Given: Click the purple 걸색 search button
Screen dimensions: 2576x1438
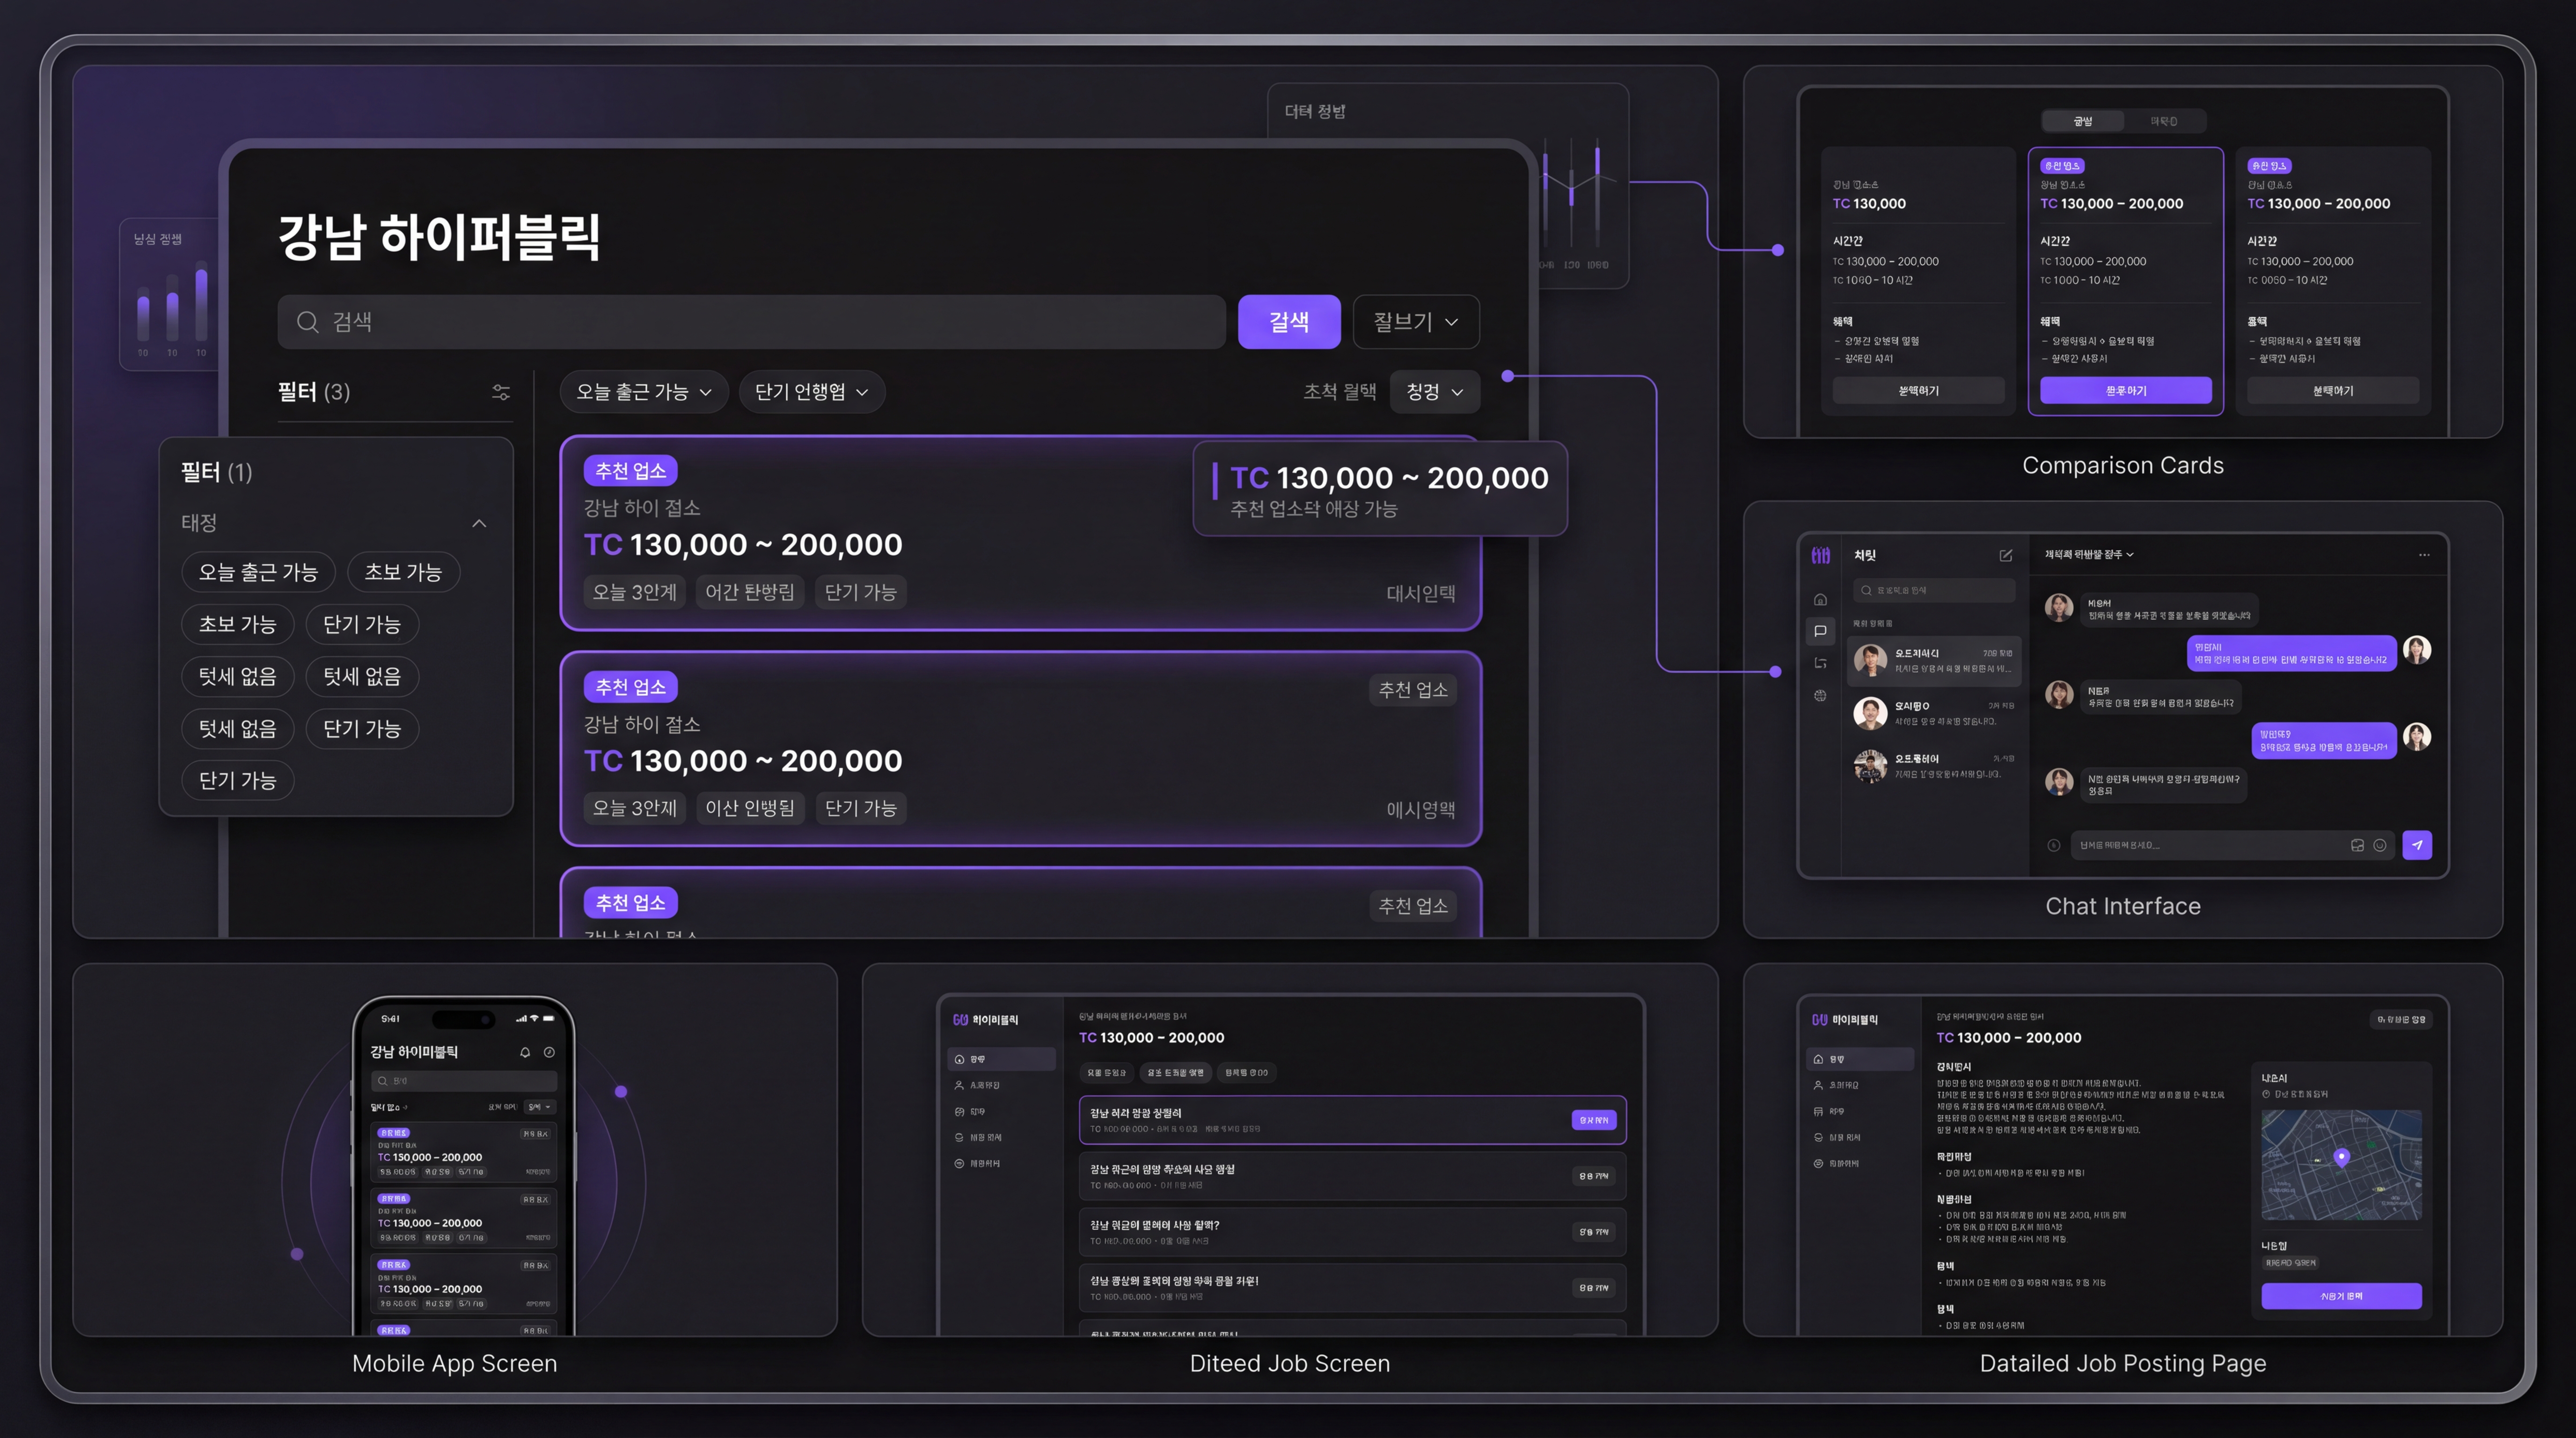Looking at the screenshot, I should 1288,322.
